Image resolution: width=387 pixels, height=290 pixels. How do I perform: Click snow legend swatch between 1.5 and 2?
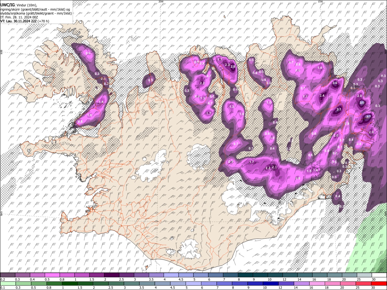point(97,275)
